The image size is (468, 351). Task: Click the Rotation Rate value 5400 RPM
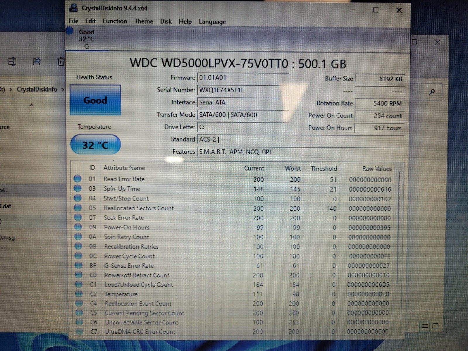point(380,103)
